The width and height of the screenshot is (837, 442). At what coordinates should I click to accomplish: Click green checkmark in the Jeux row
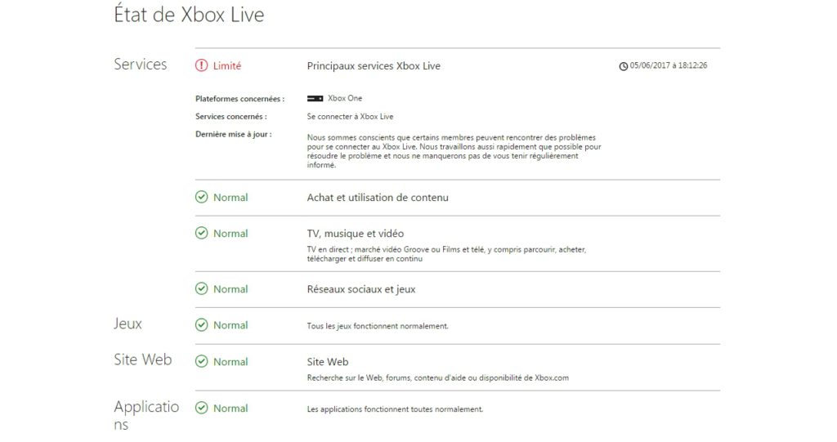(x=201, y=324)
